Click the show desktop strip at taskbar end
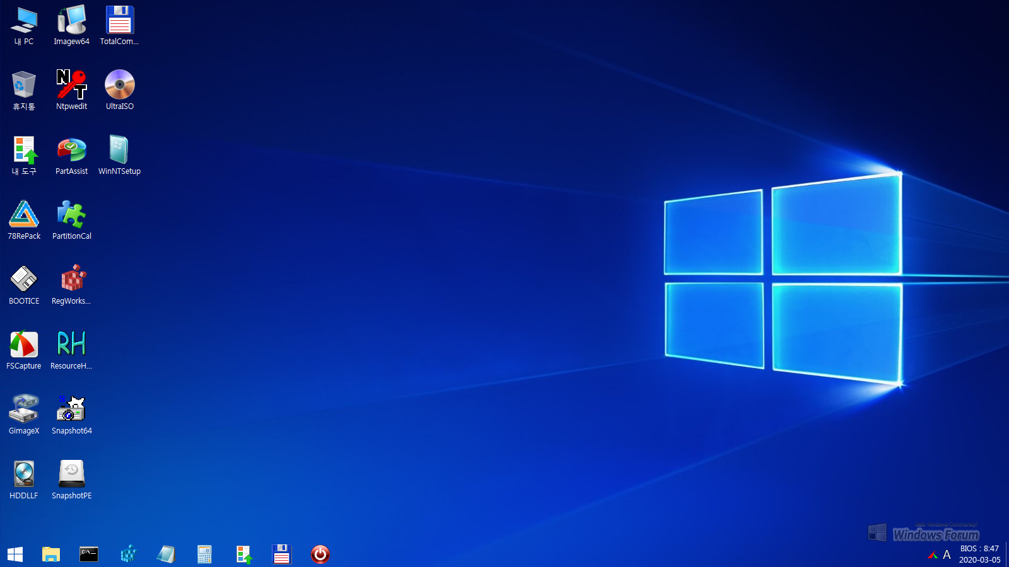Screen dimensions: 1009x567 point(1007,554)
